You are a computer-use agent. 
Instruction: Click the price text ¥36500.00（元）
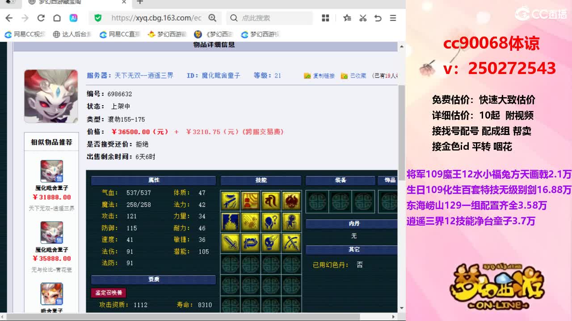click(x=140, y=132)
